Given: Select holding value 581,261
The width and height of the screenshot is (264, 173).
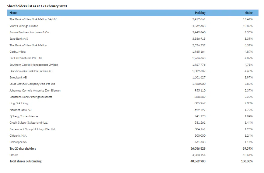Looking at the screenshot, I should click(200, 123).
